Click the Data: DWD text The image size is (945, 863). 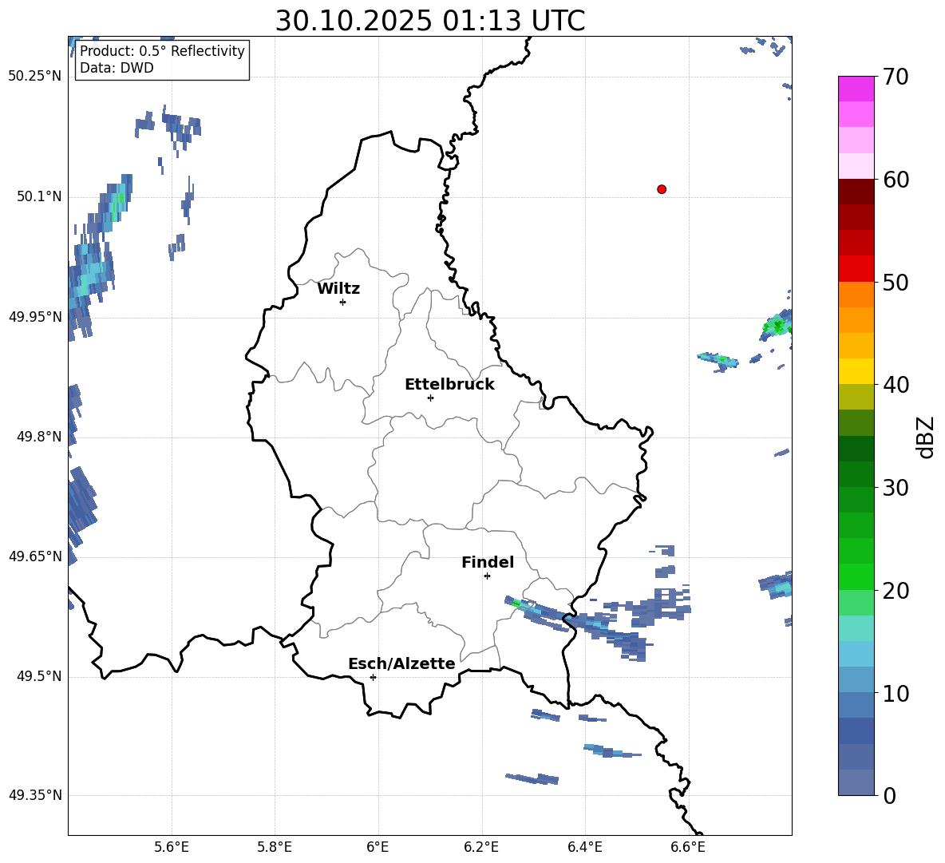[117, 68]
